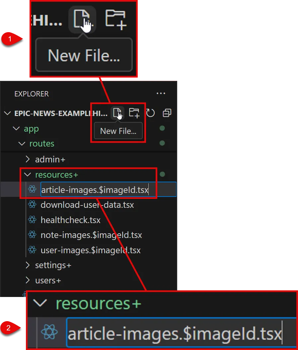Click React icon beside note-images.$imageId.tsx
Image resolution: width=298 pixels, height=350 pixels.
[32, 235]
